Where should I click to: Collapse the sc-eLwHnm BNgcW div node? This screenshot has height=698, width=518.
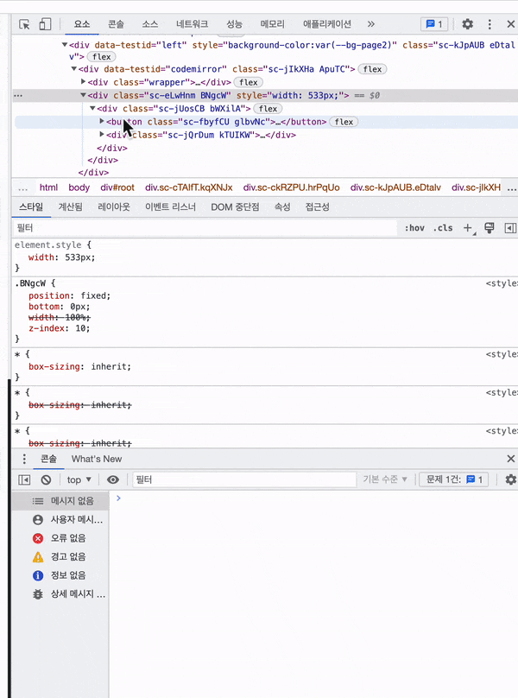coord(83,95)
